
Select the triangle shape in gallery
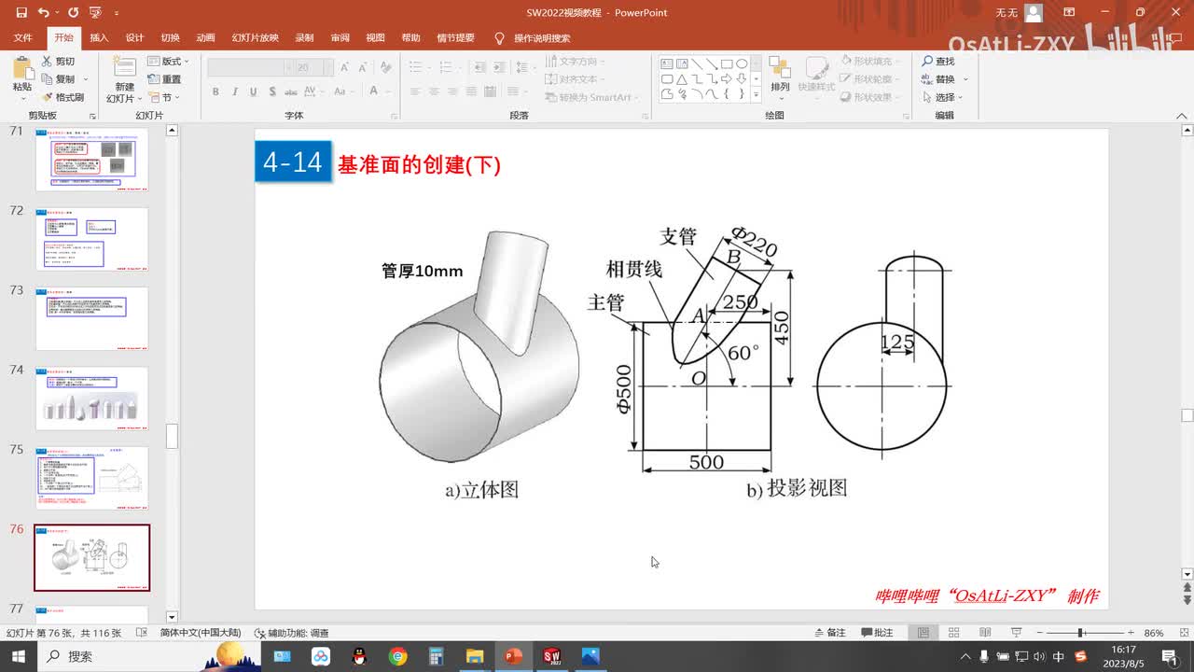682,80
